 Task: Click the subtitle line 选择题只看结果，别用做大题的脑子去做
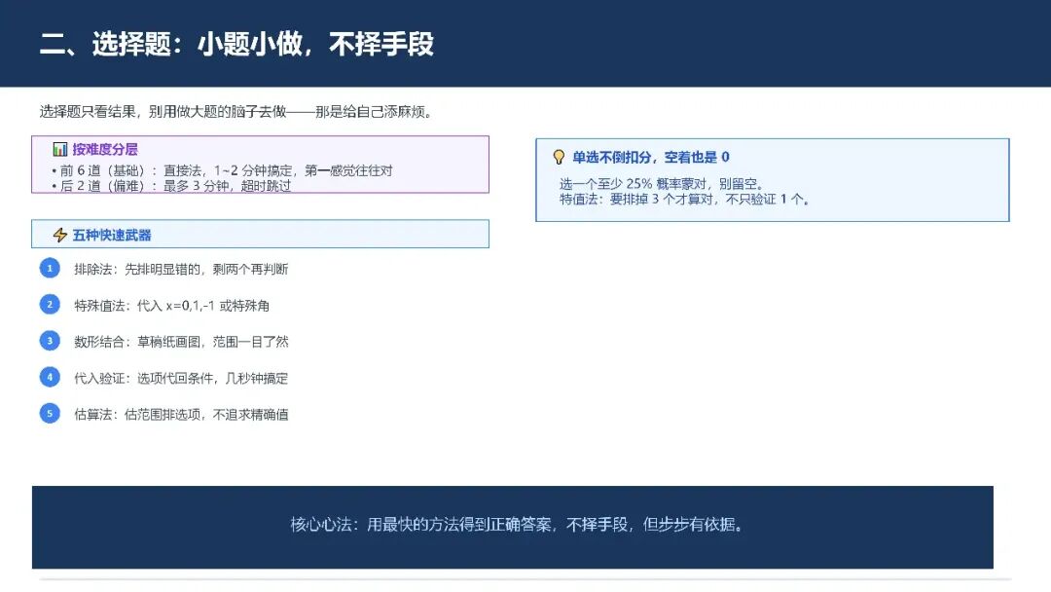236,111
